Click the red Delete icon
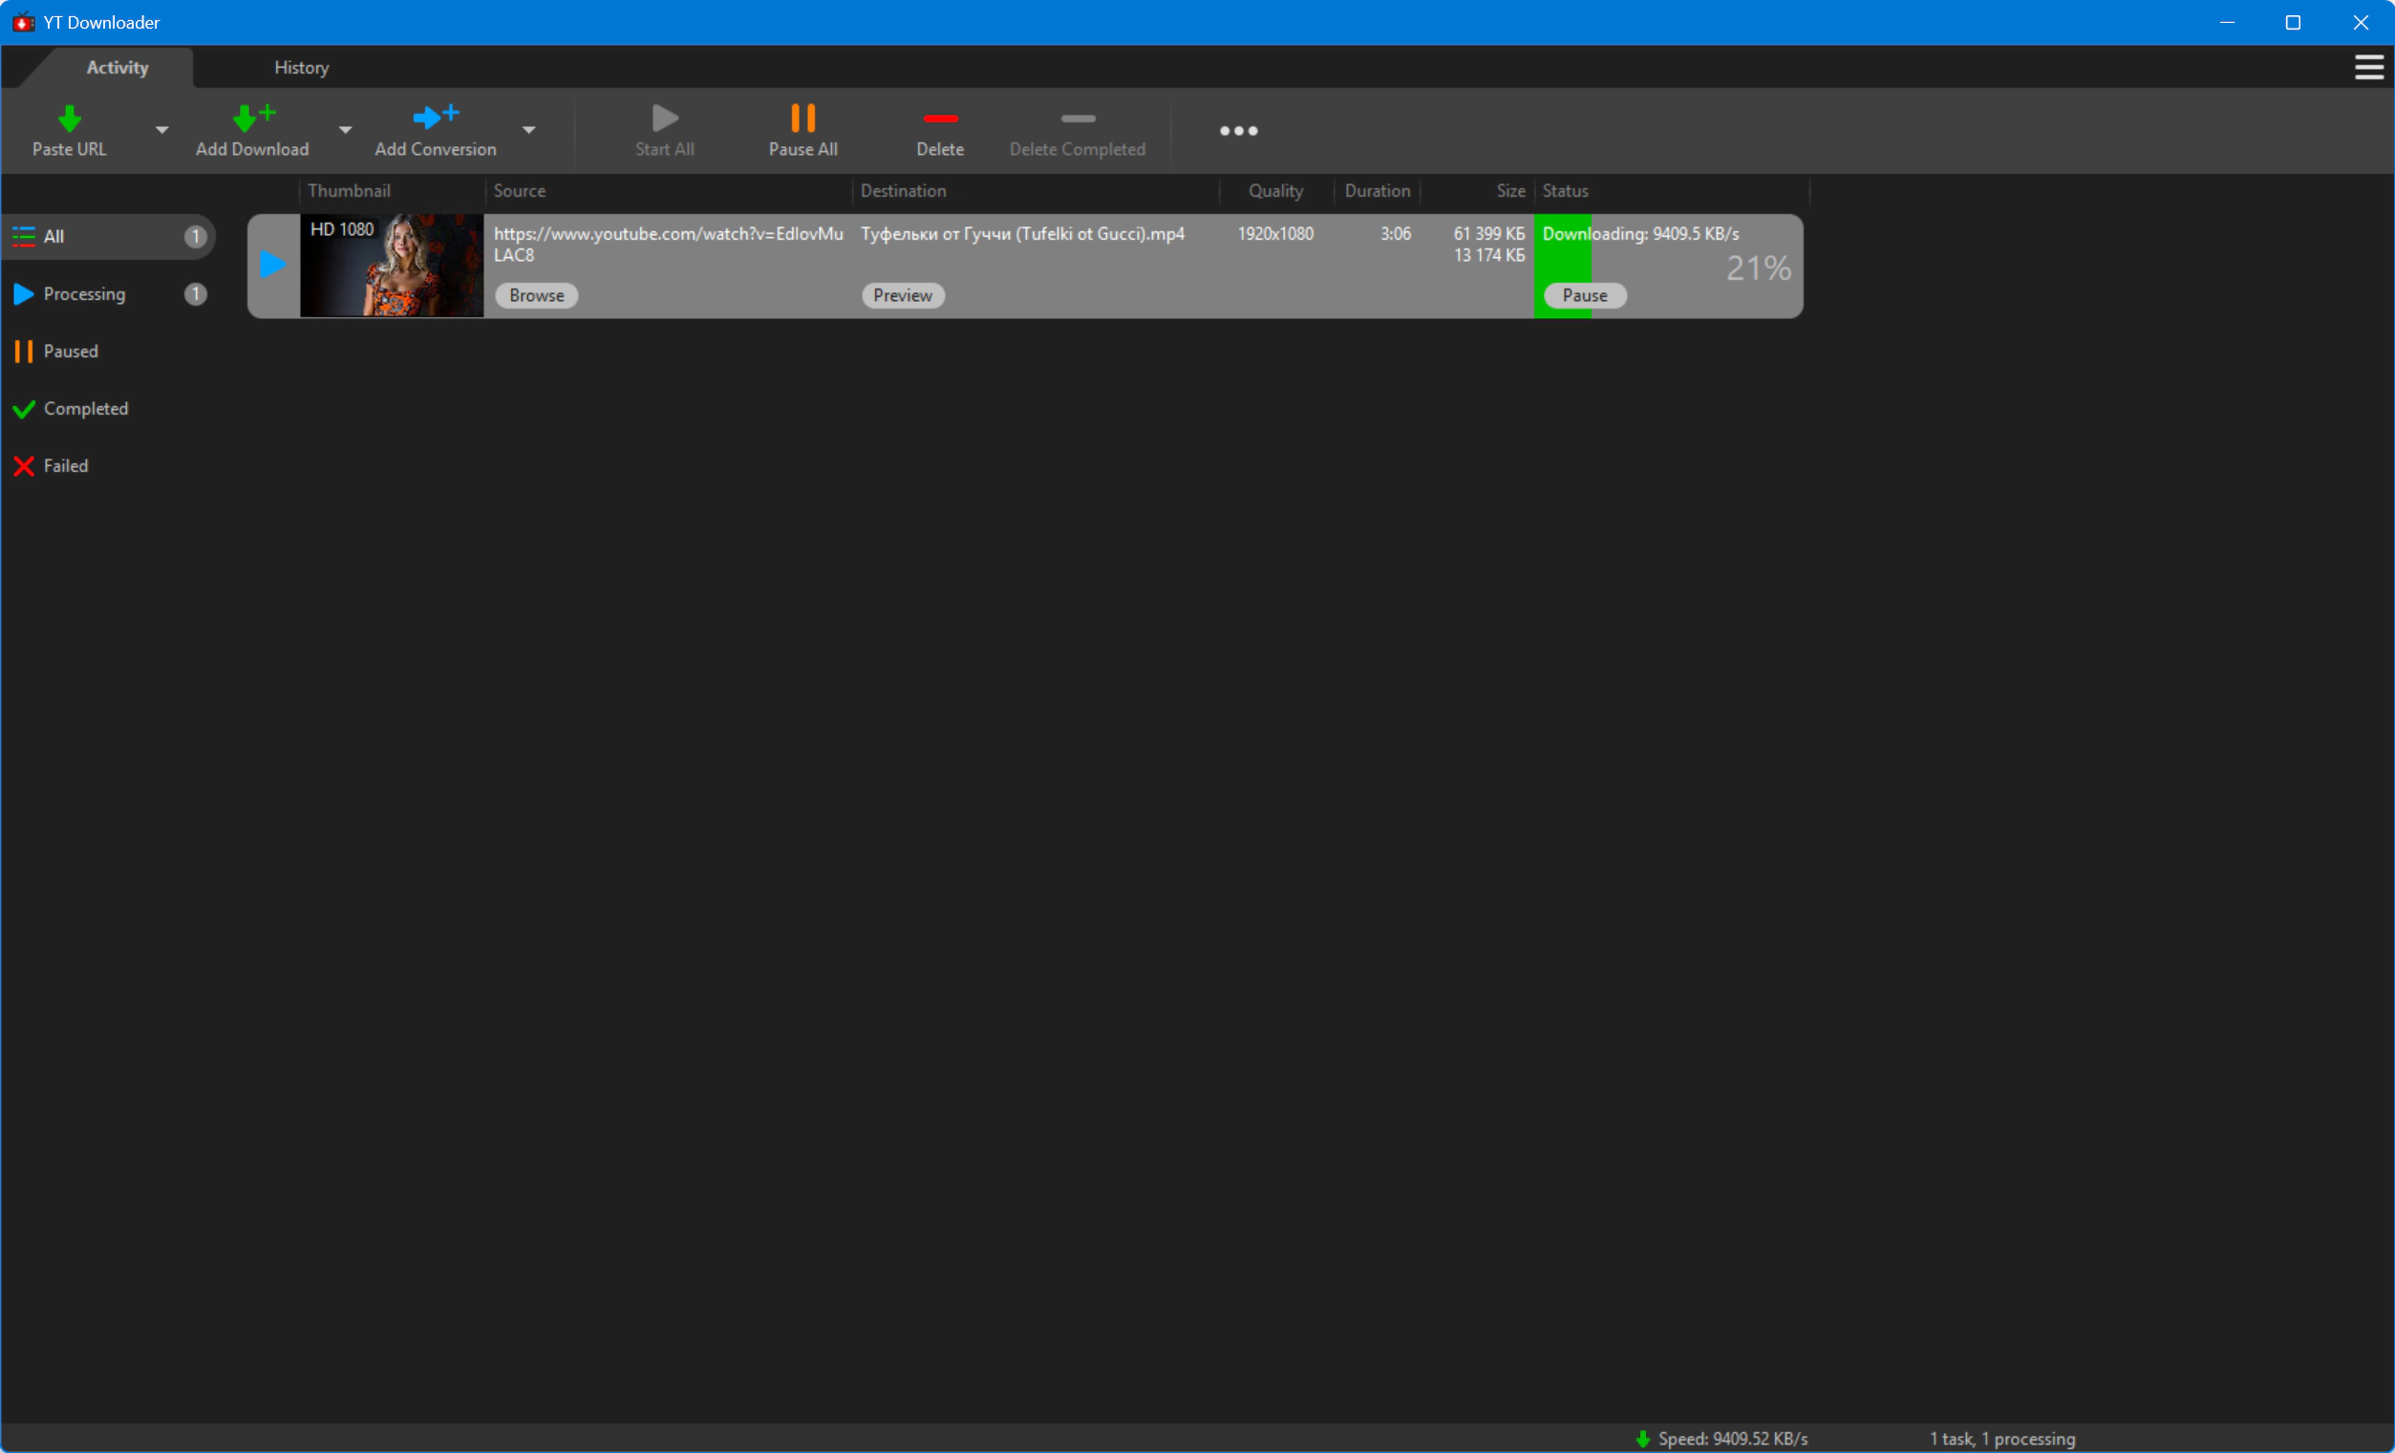 click(939, 118)
